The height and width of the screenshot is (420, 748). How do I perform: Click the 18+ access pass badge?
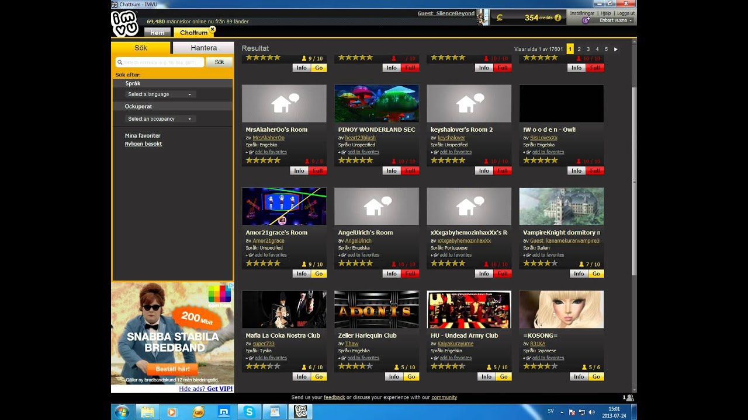[x=585, y=20]
